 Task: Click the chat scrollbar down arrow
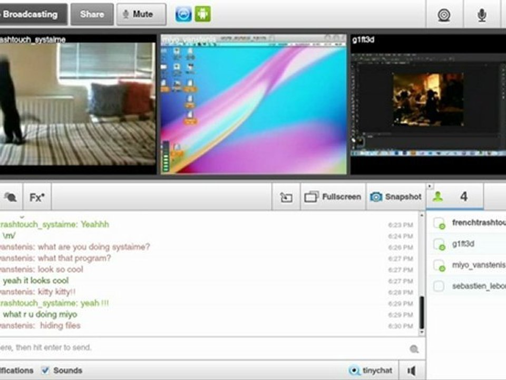(x=422, y=332)
